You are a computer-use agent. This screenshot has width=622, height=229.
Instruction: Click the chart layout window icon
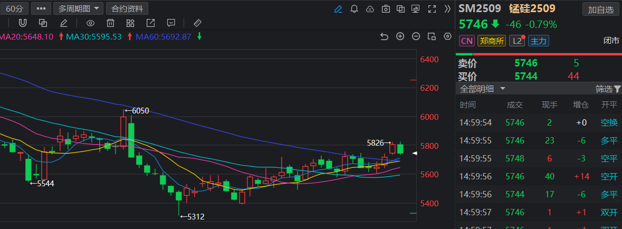click(432, 36)
